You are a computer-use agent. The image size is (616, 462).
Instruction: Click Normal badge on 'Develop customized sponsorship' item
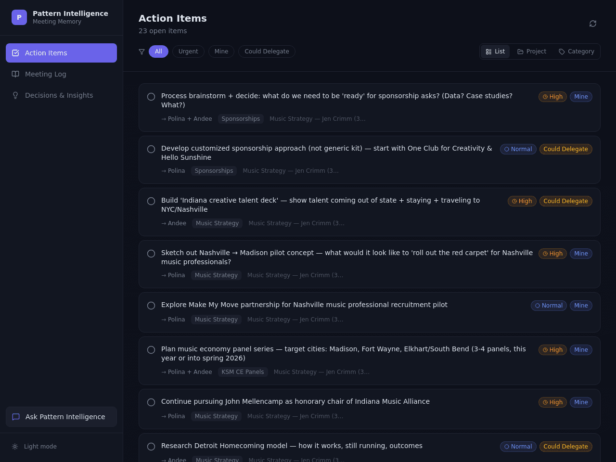(x=518, y=149)
